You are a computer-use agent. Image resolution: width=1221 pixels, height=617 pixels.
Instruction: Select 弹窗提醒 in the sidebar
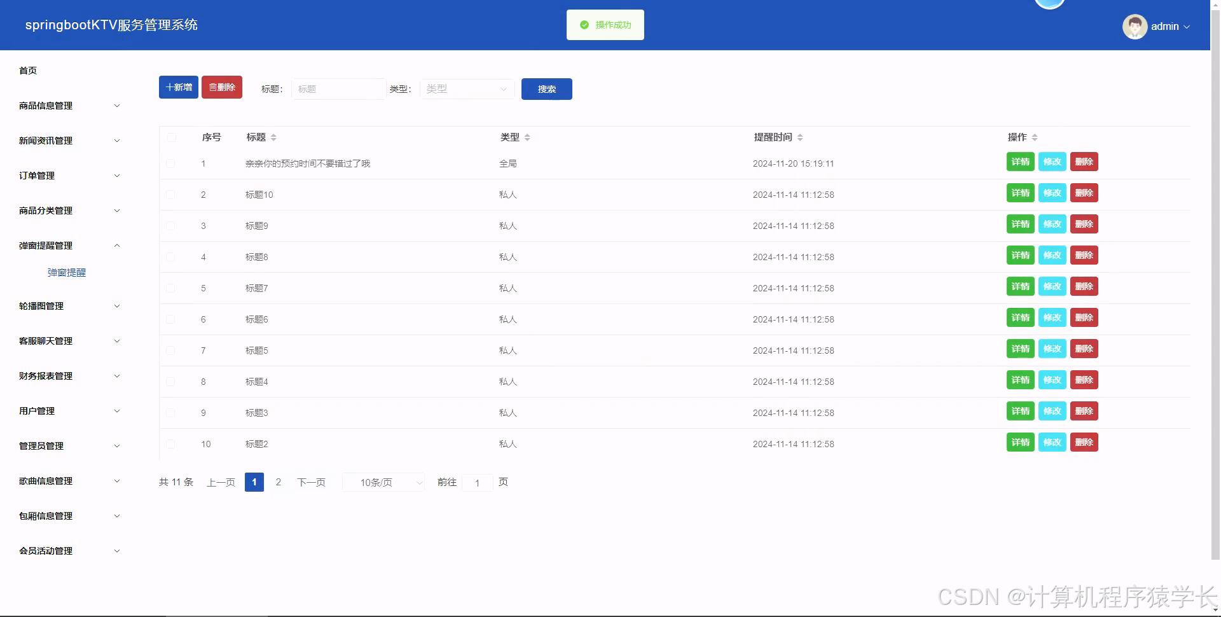pyautogui.click(x=66, y=272)
